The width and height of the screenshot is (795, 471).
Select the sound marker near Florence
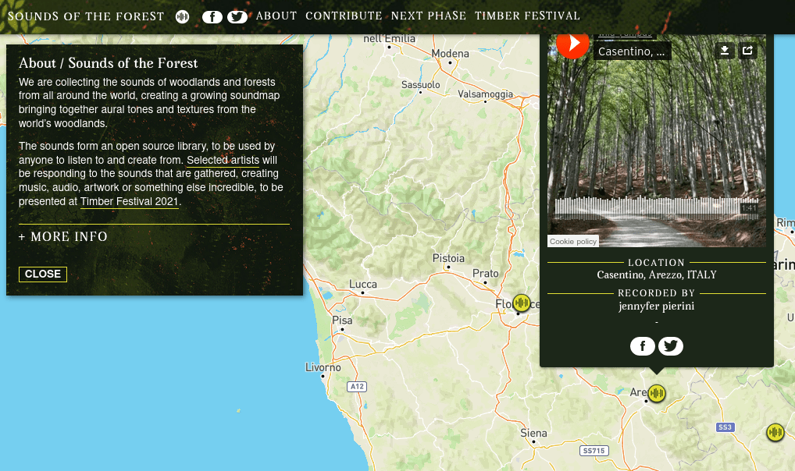[x=522, y=303]
